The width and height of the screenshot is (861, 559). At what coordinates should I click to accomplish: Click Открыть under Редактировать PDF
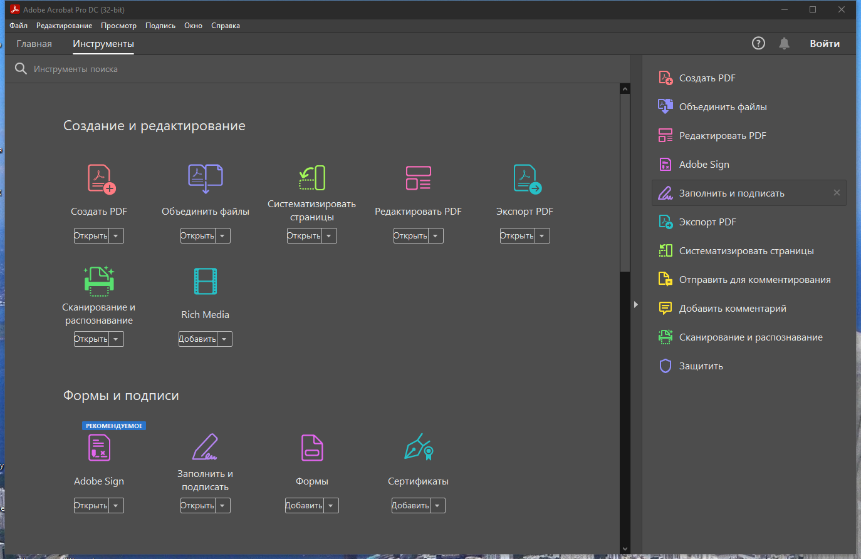pyautogui.click(x=411, y=236)
